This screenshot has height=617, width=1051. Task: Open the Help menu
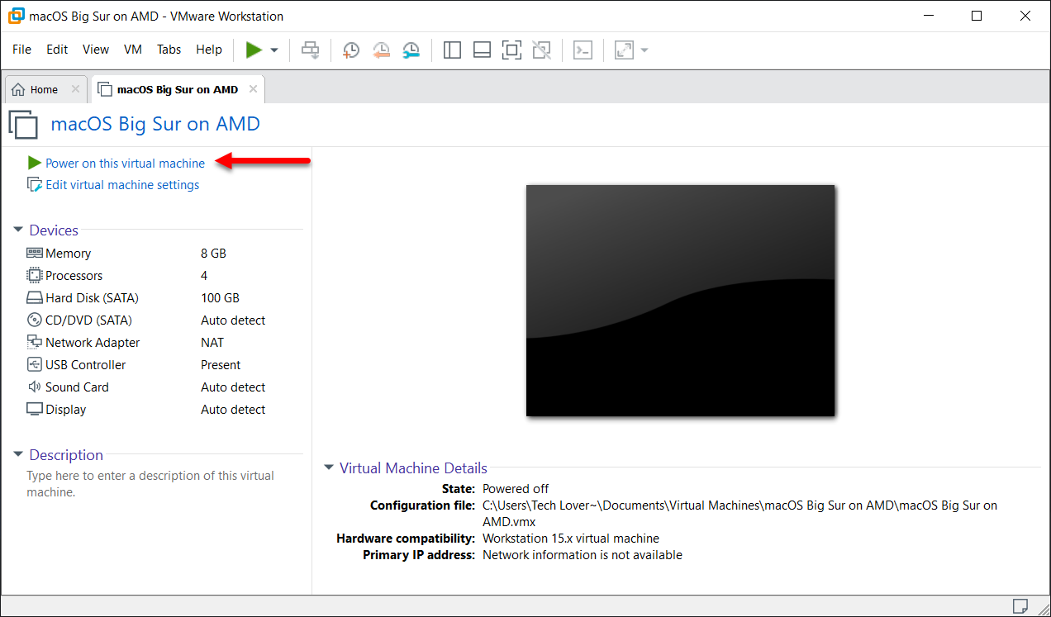209,50
